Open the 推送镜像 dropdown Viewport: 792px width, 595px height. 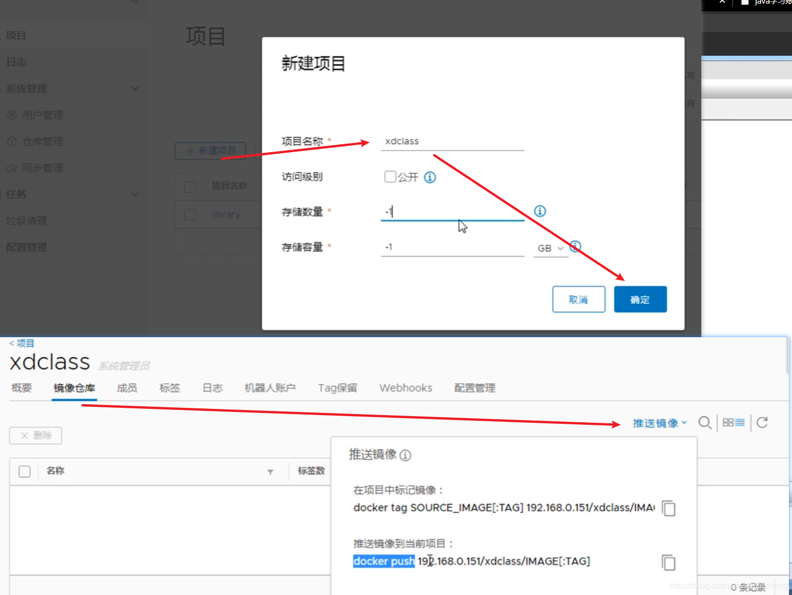659,423
